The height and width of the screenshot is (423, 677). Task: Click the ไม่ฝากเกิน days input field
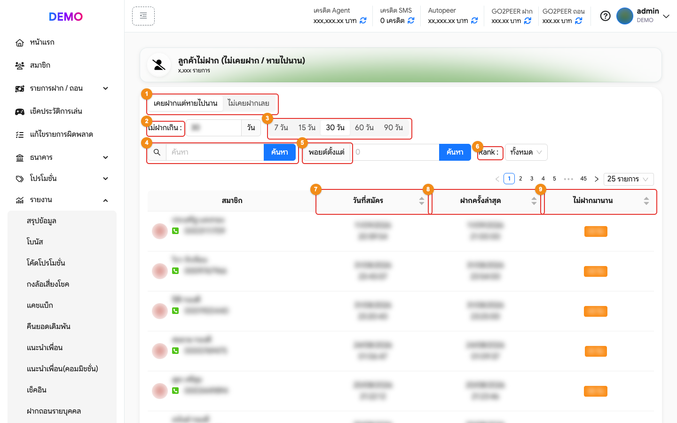coord(214,128)
